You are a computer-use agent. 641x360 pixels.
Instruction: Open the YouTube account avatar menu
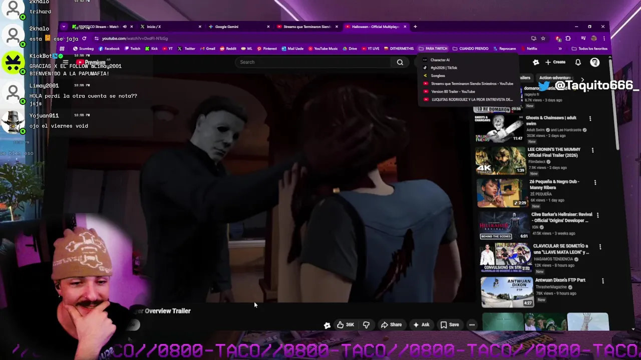[x=594, y=62]
